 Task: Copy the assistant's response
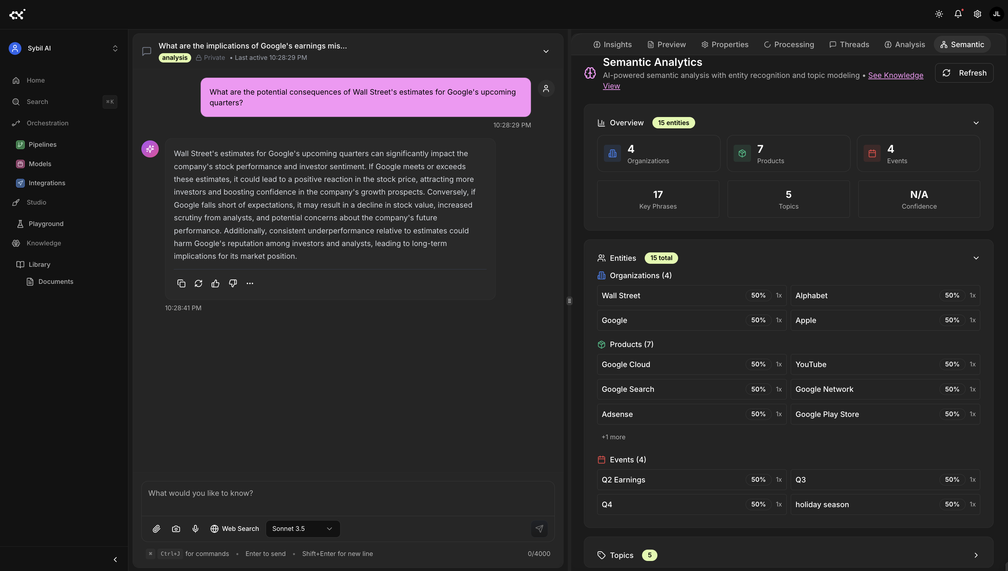pos(181,283)
